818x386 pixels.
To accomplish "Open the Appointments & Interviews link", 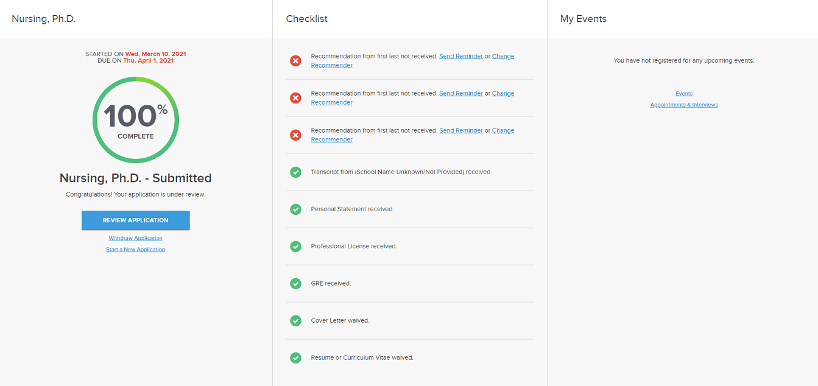I will 684,105.
